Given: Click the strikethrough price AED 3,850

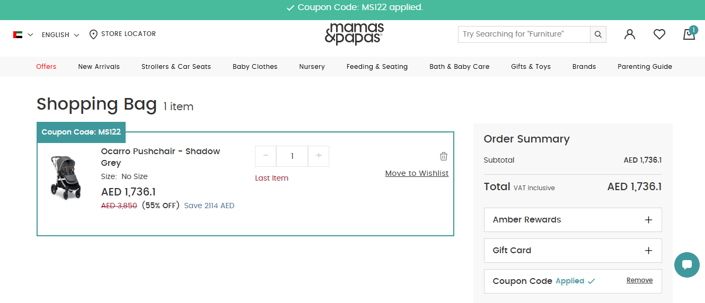Looking at the screenshot, I should 119,206.
